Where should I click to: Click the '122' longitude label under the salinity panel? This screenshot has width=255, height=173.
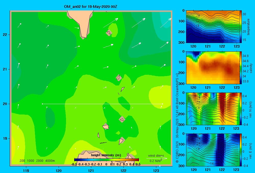[222, 88]
